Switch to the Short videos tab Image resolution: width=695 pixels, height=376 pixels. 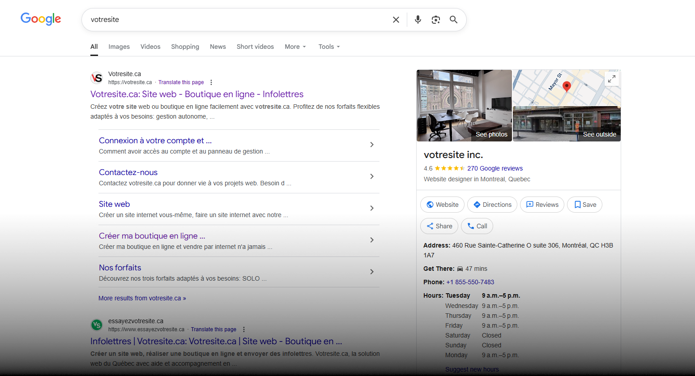click(x=255, y=47)
